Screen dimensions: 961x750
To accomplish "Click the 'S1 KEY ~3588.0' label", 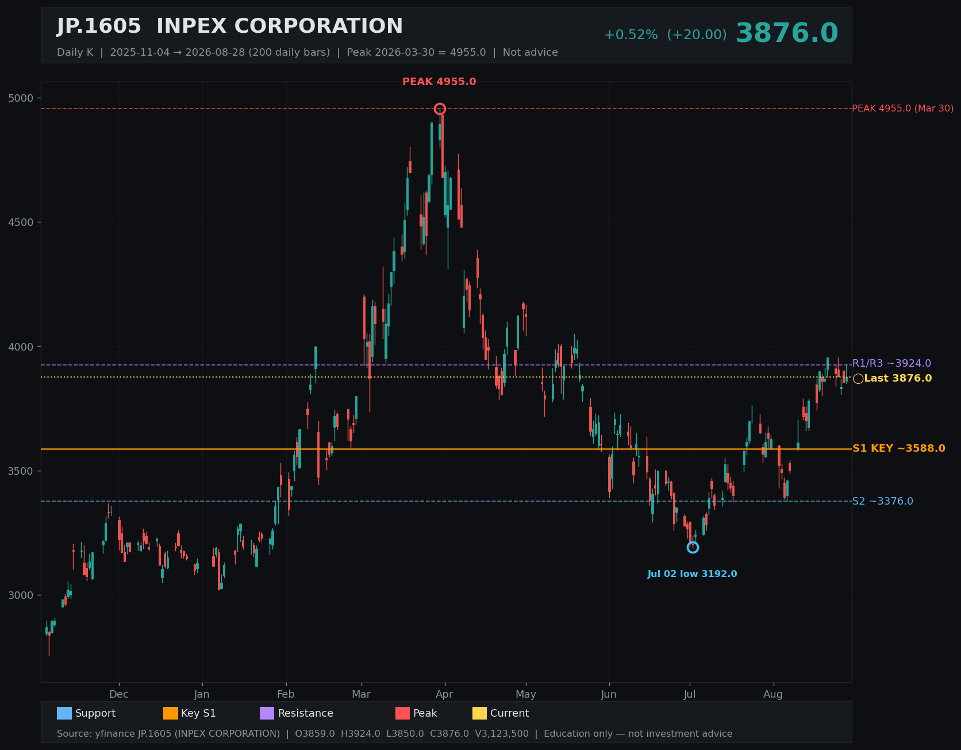I will click(x=898, y=448).
